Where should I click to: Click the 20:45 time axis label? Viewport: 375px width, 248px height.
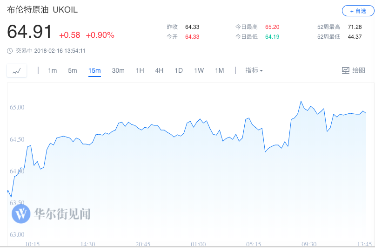(143, 244)
